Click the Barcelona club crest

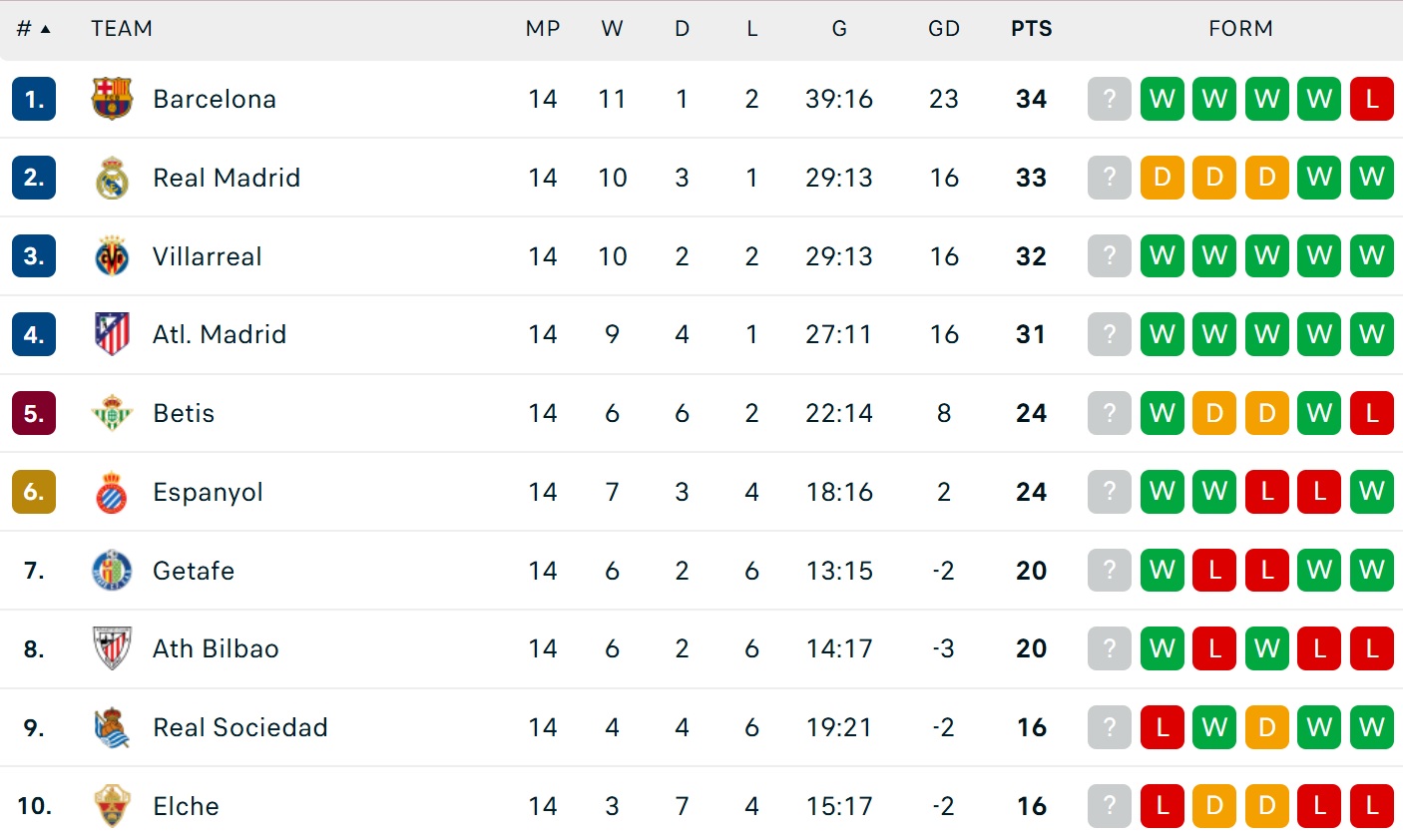click(x=112, y=99)
